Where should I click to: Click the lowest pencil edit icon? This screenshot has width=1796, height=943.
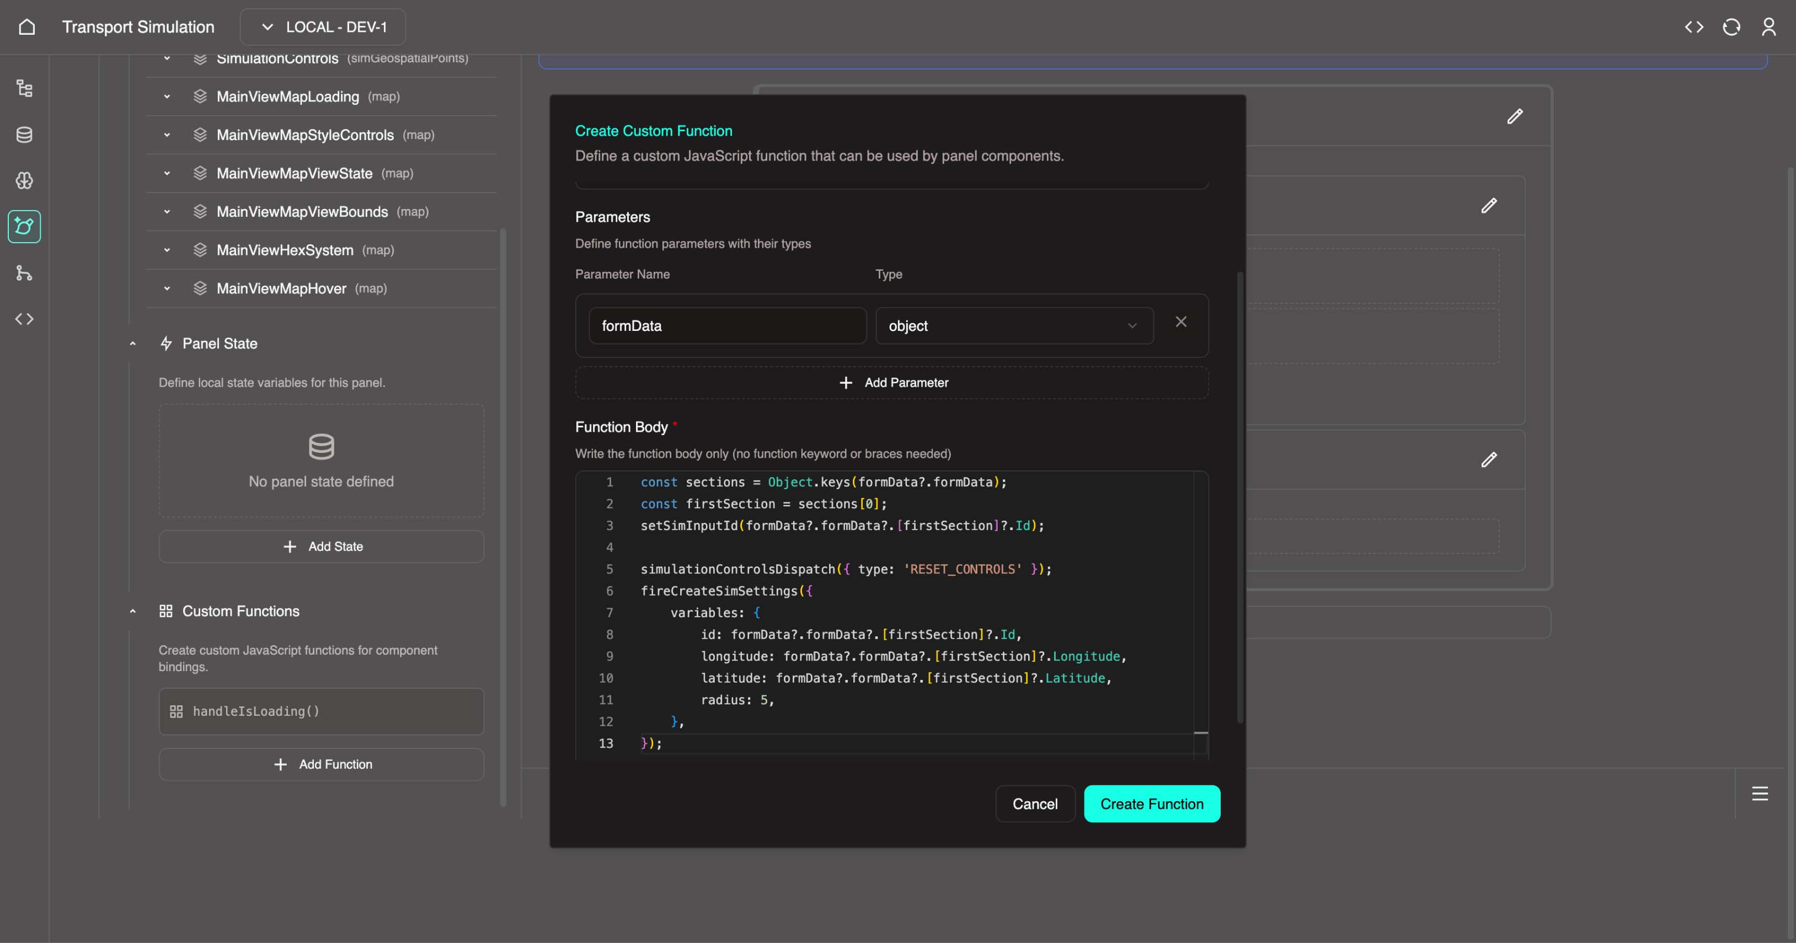pyautogui.click(x=1489, y=459)
